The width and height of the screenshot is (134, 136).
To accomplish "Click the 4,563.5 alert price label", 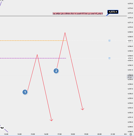I will [x=130, y=58].
